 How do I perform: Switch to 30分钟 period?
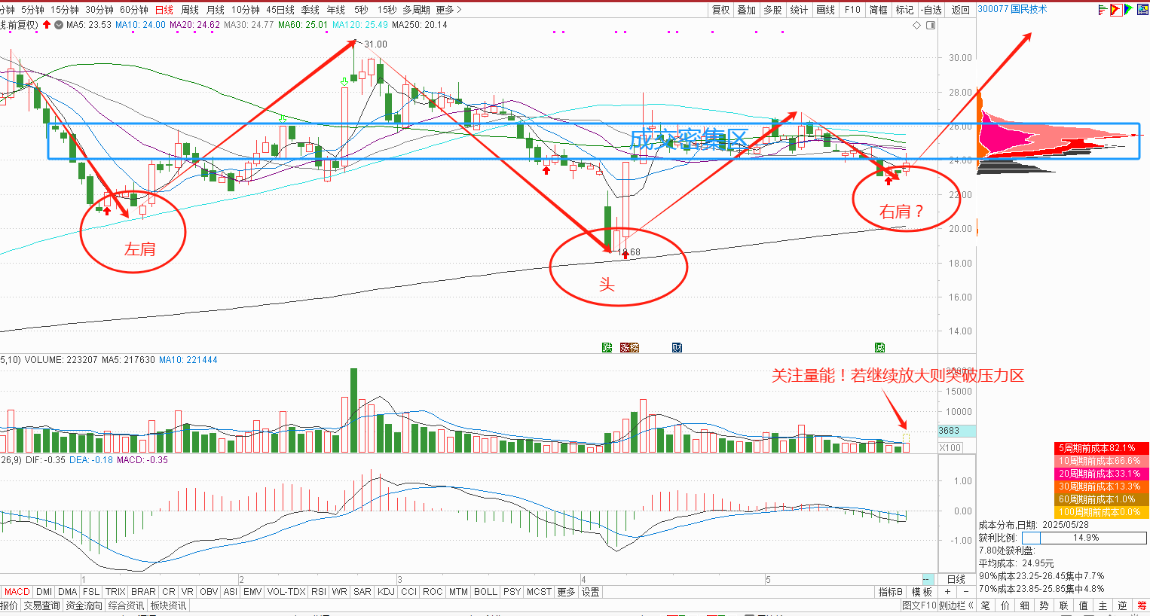click(x=99, y=10)
